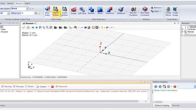Select the zoom window tool
This screenshot has width=196, height=110.
pos(47,28)
